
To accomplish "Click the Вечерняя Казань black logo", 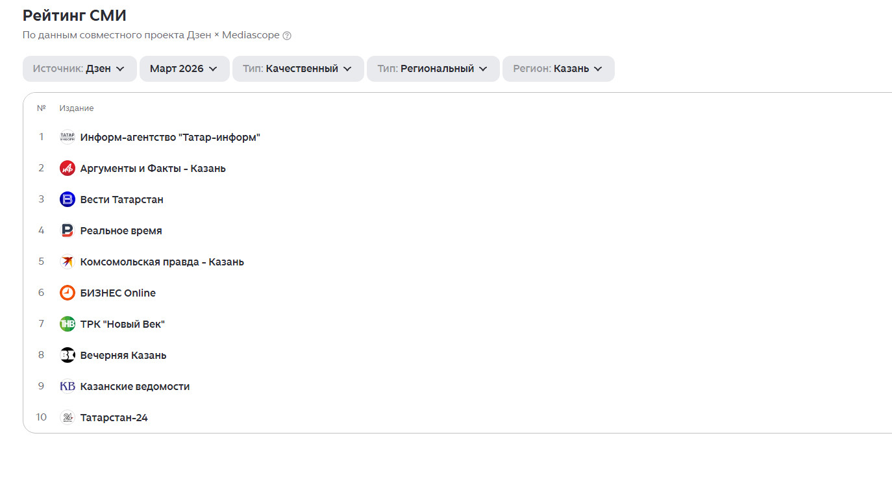I will pos(68,355).
